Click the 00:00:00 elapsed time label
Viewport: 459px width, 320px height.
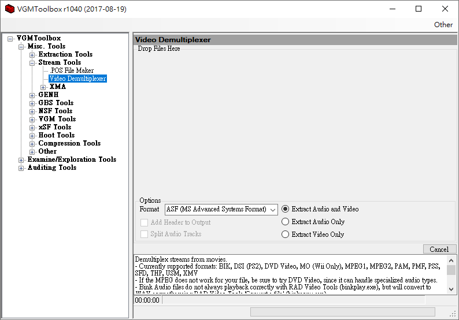[147, 300]
